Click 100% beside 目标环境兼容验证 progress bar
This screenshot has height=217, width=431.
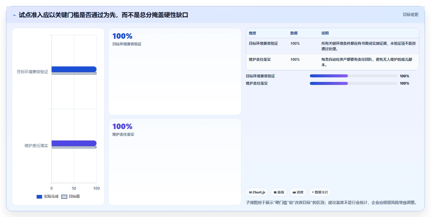click(404, 76)
